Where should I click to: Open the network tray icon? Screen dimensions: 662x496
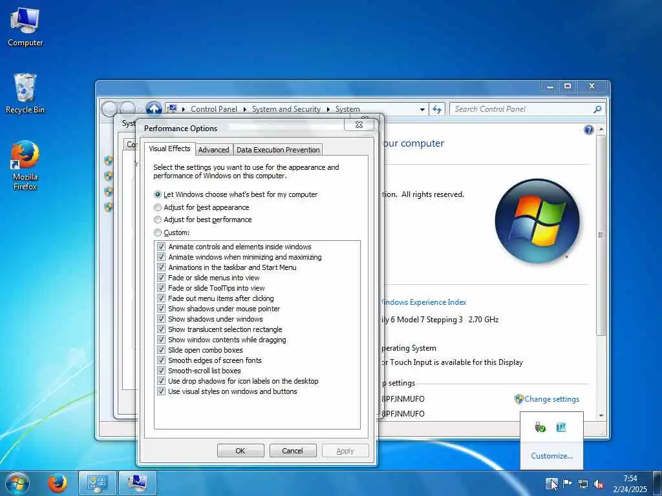click(583, 483)
